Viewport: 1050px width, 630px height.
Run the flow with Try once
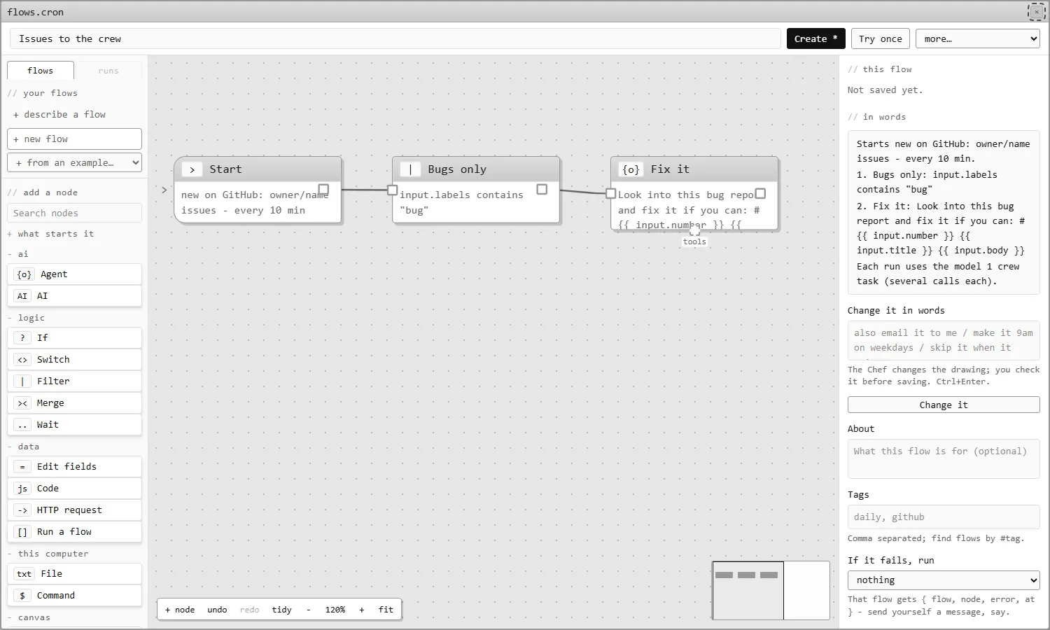[x=881, y=38]
